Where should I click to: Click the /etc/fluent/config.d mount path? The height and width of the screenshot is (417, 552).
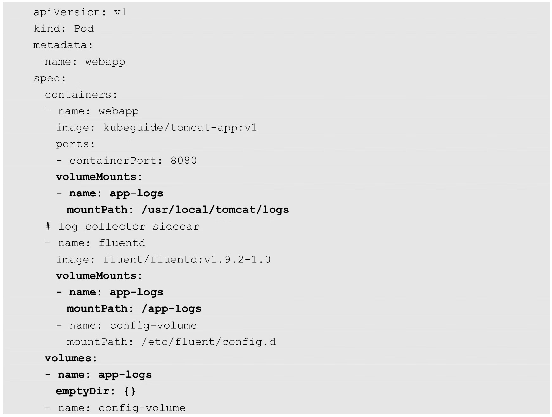pos(209,342)
